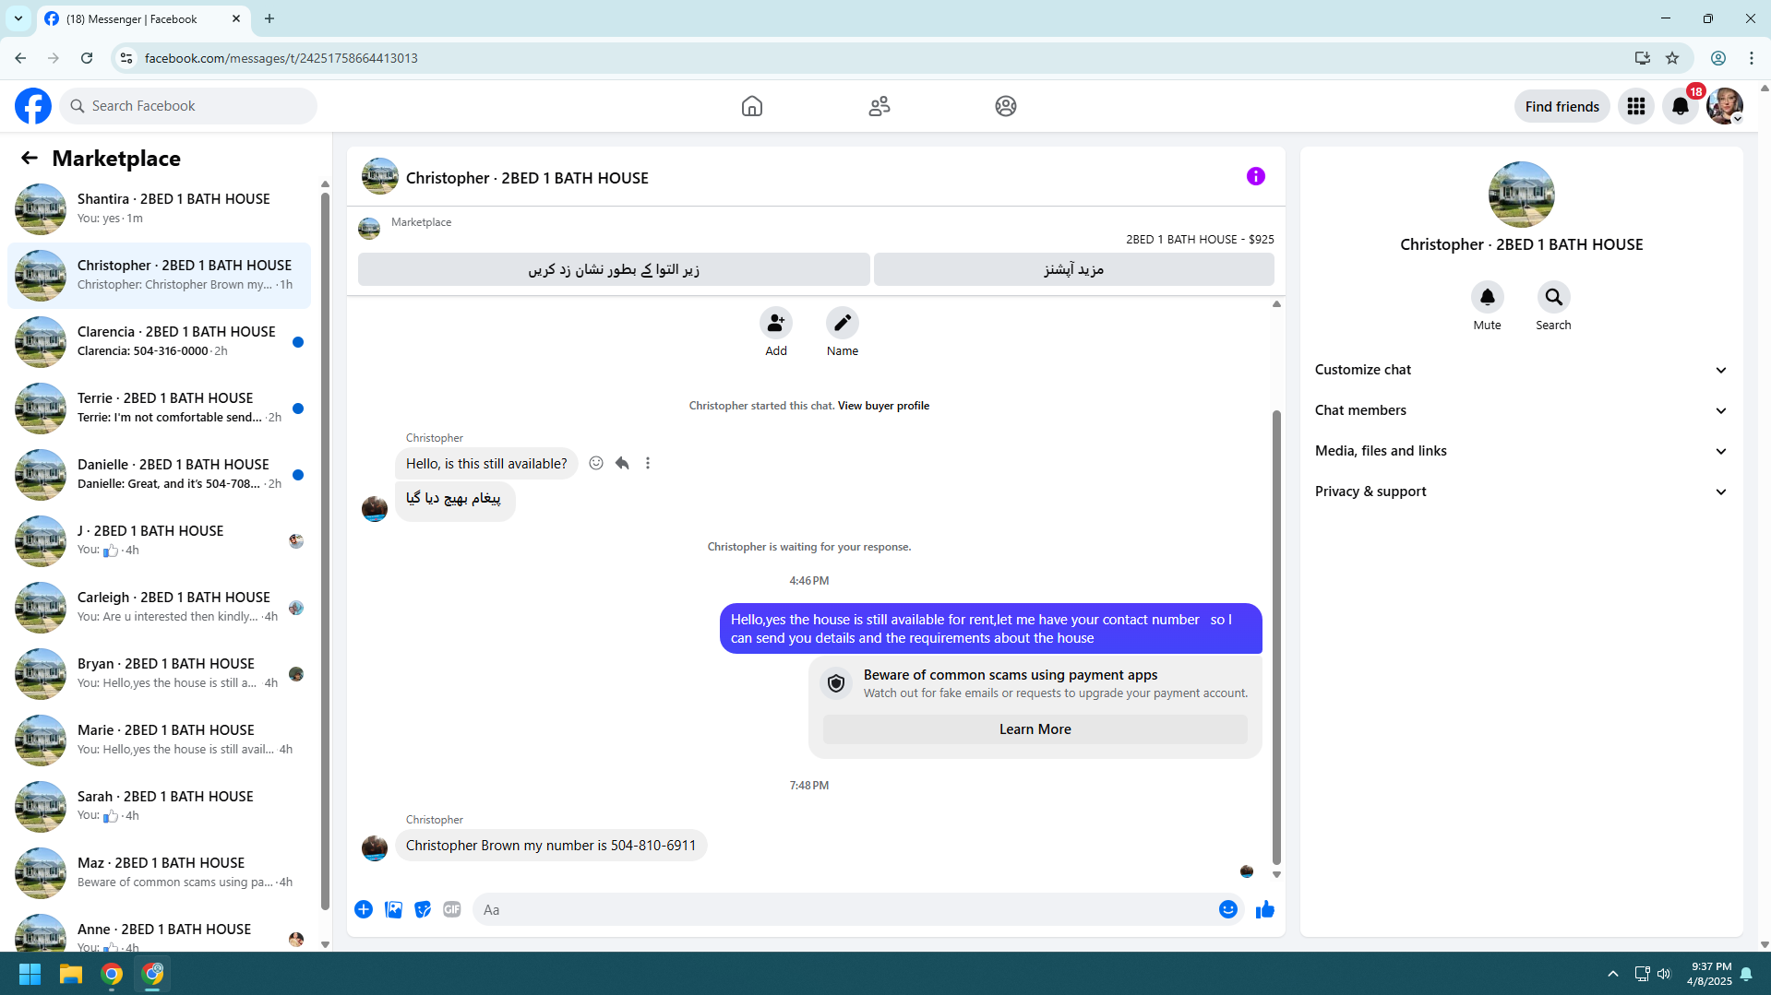Image resolution: width=1771 pixels, height=995 pixels.
Task: Open more actions plus icon in composer
Action: pos(364,909)
